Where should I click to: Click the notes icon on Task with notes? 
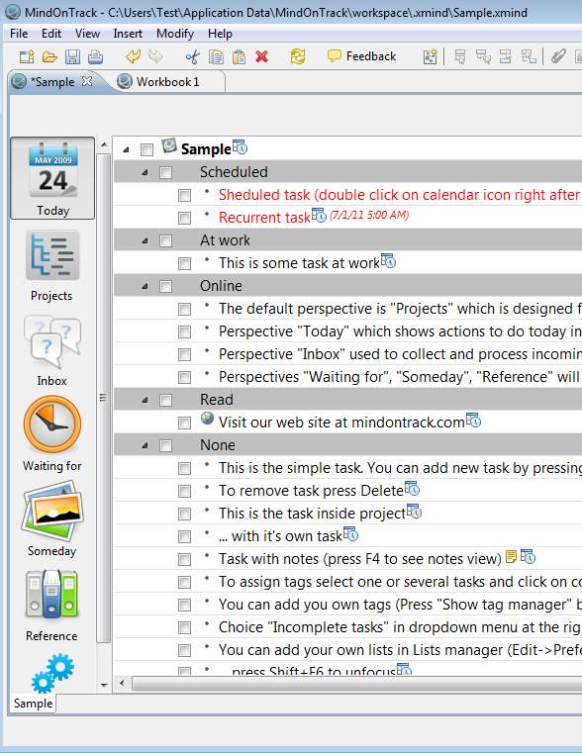(x=511, y=556)
